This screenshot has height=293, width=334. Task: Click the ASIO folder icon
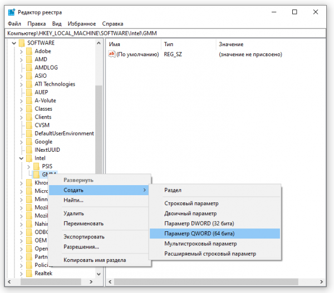[29, 76]
